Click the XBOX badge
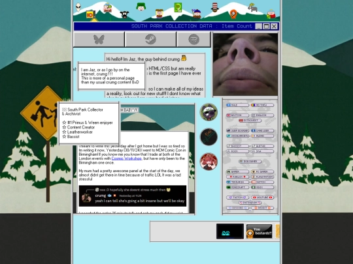This screenshot has height=264, width=353. 263,187
